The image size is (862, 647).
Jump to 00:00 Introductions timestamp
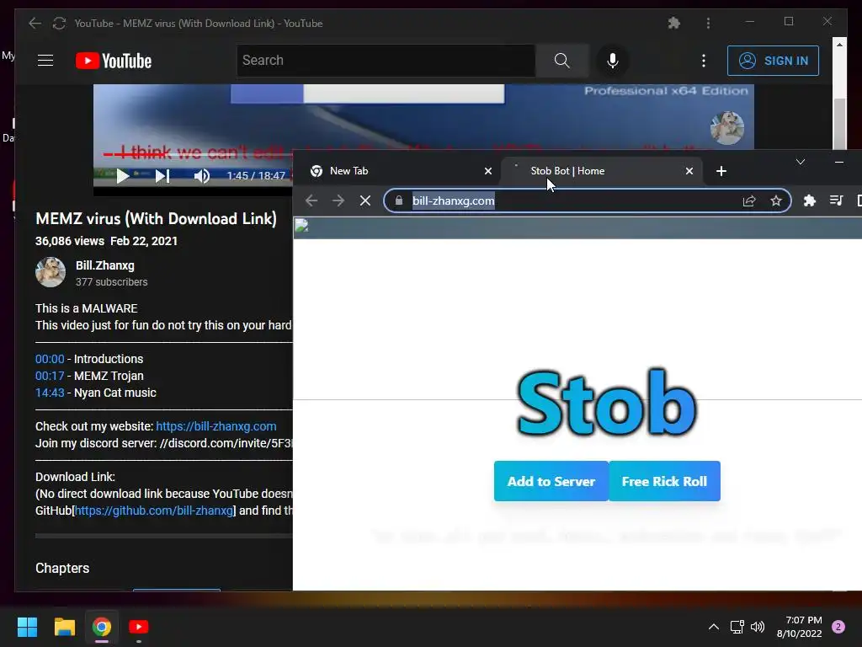[50, 359]
